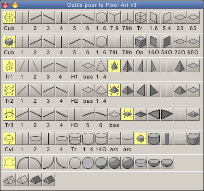Choose the Op. opaque cube tool
Screen dimensions: 204x191
click(141, 42)
